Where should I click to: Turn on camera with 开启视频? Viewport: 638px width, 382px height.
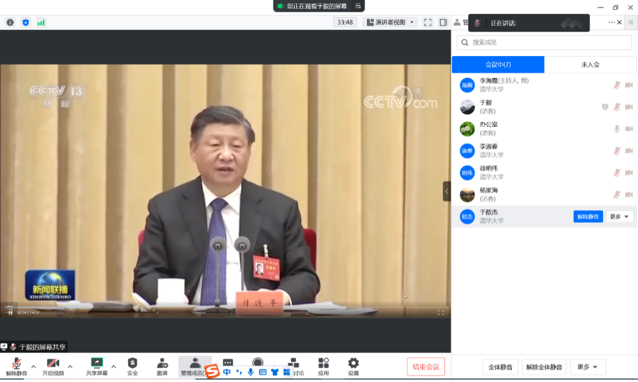pos(53,367)
